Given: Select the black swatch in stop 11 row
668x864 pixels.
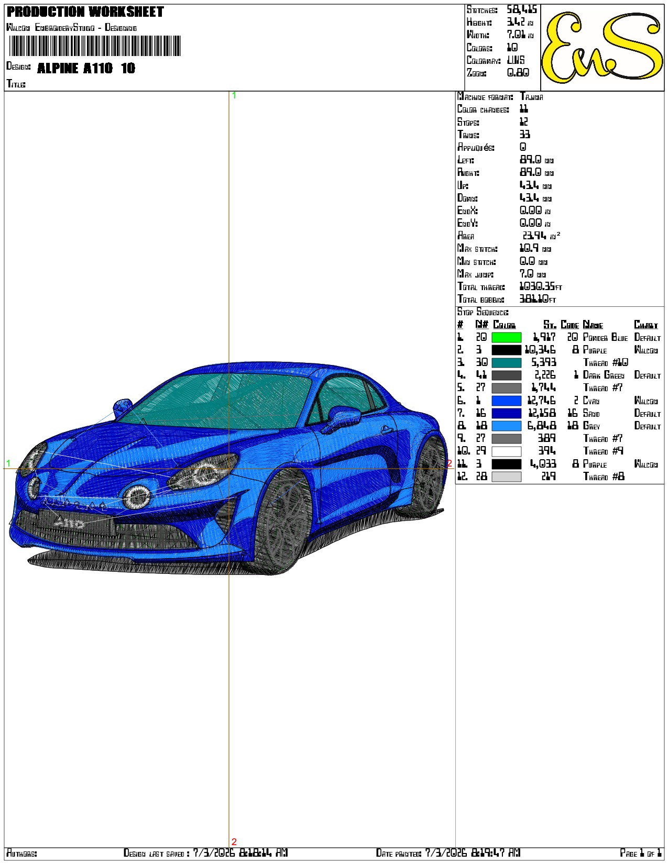Looking at the screenshot, I should click(506, 464).
